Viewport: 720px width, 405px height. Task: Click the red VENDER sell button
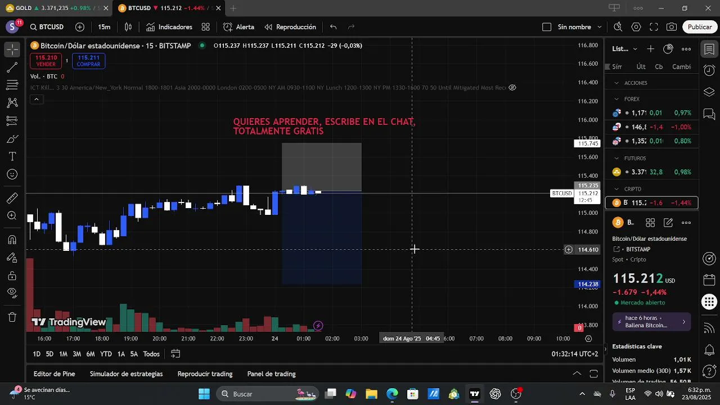coord(46,61)
